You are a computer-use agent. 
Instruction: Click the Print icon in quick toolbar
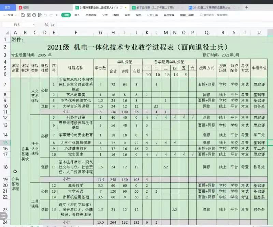(34, 15)
